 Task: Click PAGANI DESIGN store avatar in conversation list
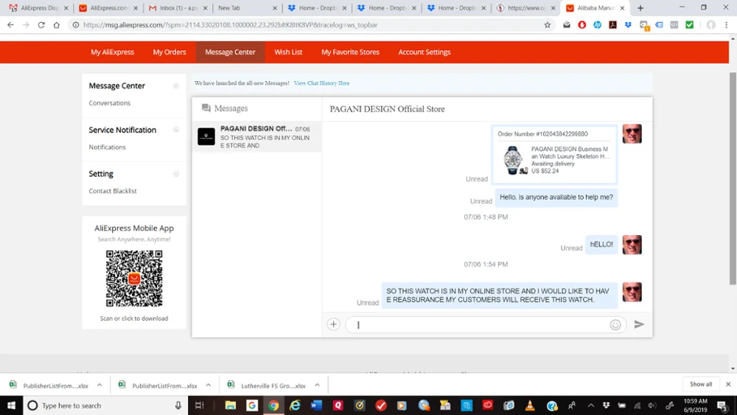pos(206,136)
